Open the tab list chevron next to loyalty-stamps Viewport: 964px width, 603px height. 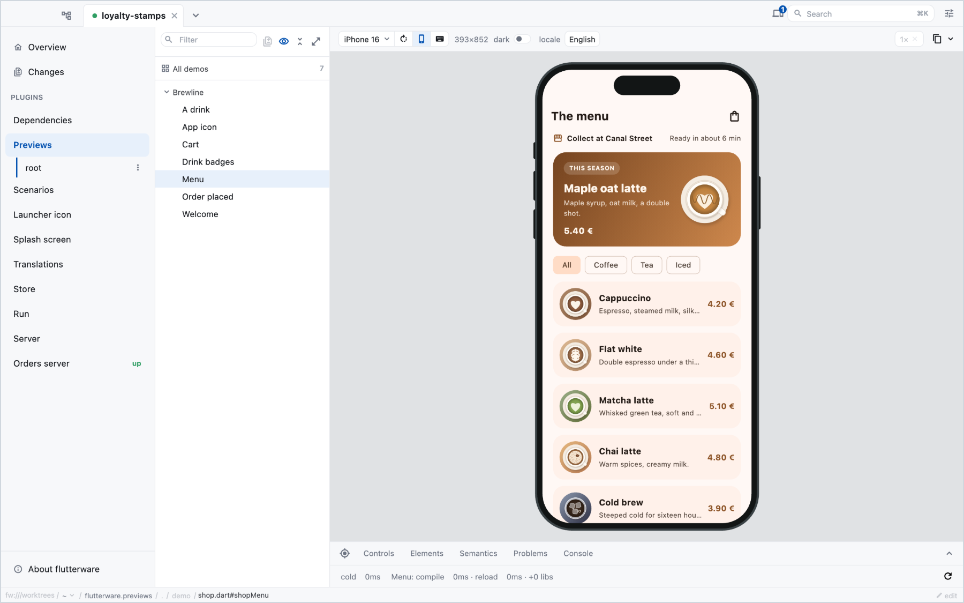coord(196,16)
